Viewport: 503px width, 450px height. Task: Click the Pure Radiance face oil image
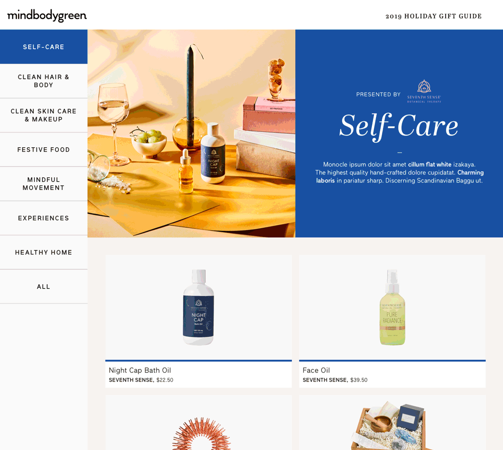[392, 307]
